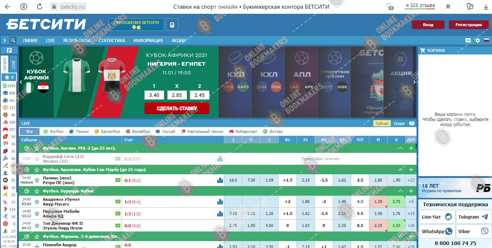Expand +19 extra markets for Пиджион Мабайи
The height and width of the screenshot is (248, 492).
(x=411, y=214)
